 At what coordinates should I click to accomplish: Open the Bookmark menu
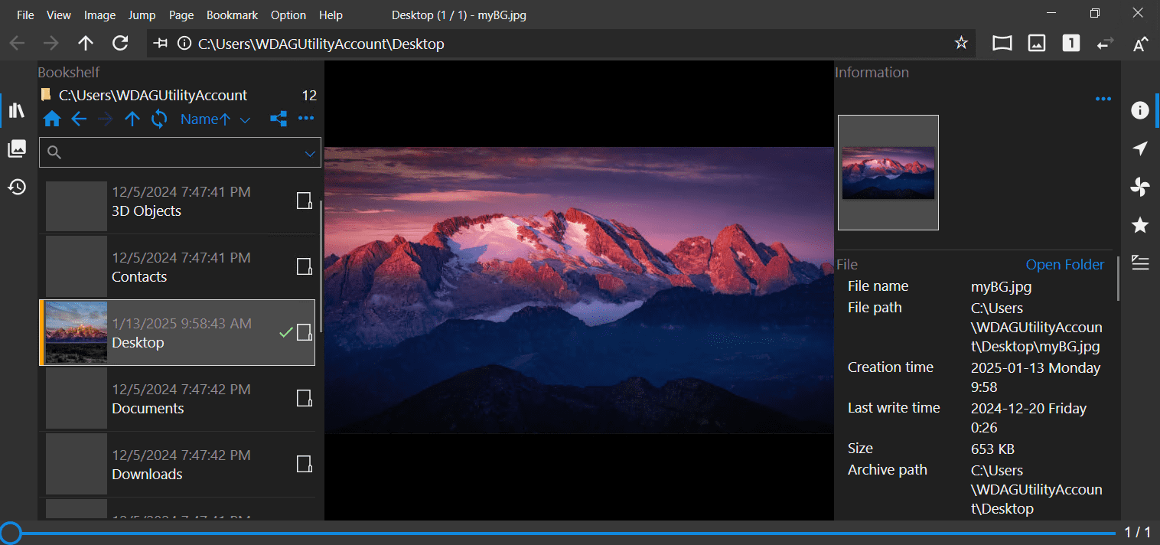coord(233,15)
